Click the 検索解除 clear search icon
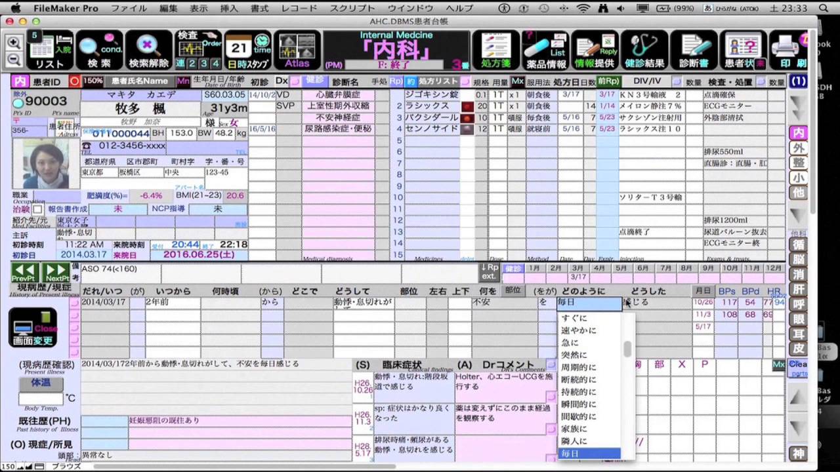 (x=148, y=50)
